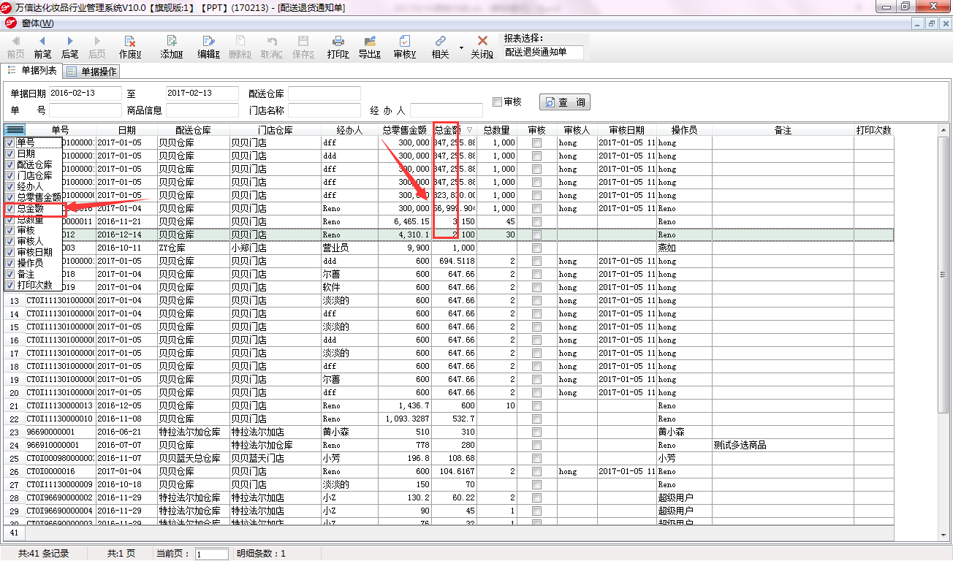Click the 门店名称 filter input
The width and height of the screenshot is (953, 561).
[x=324, y=110]
